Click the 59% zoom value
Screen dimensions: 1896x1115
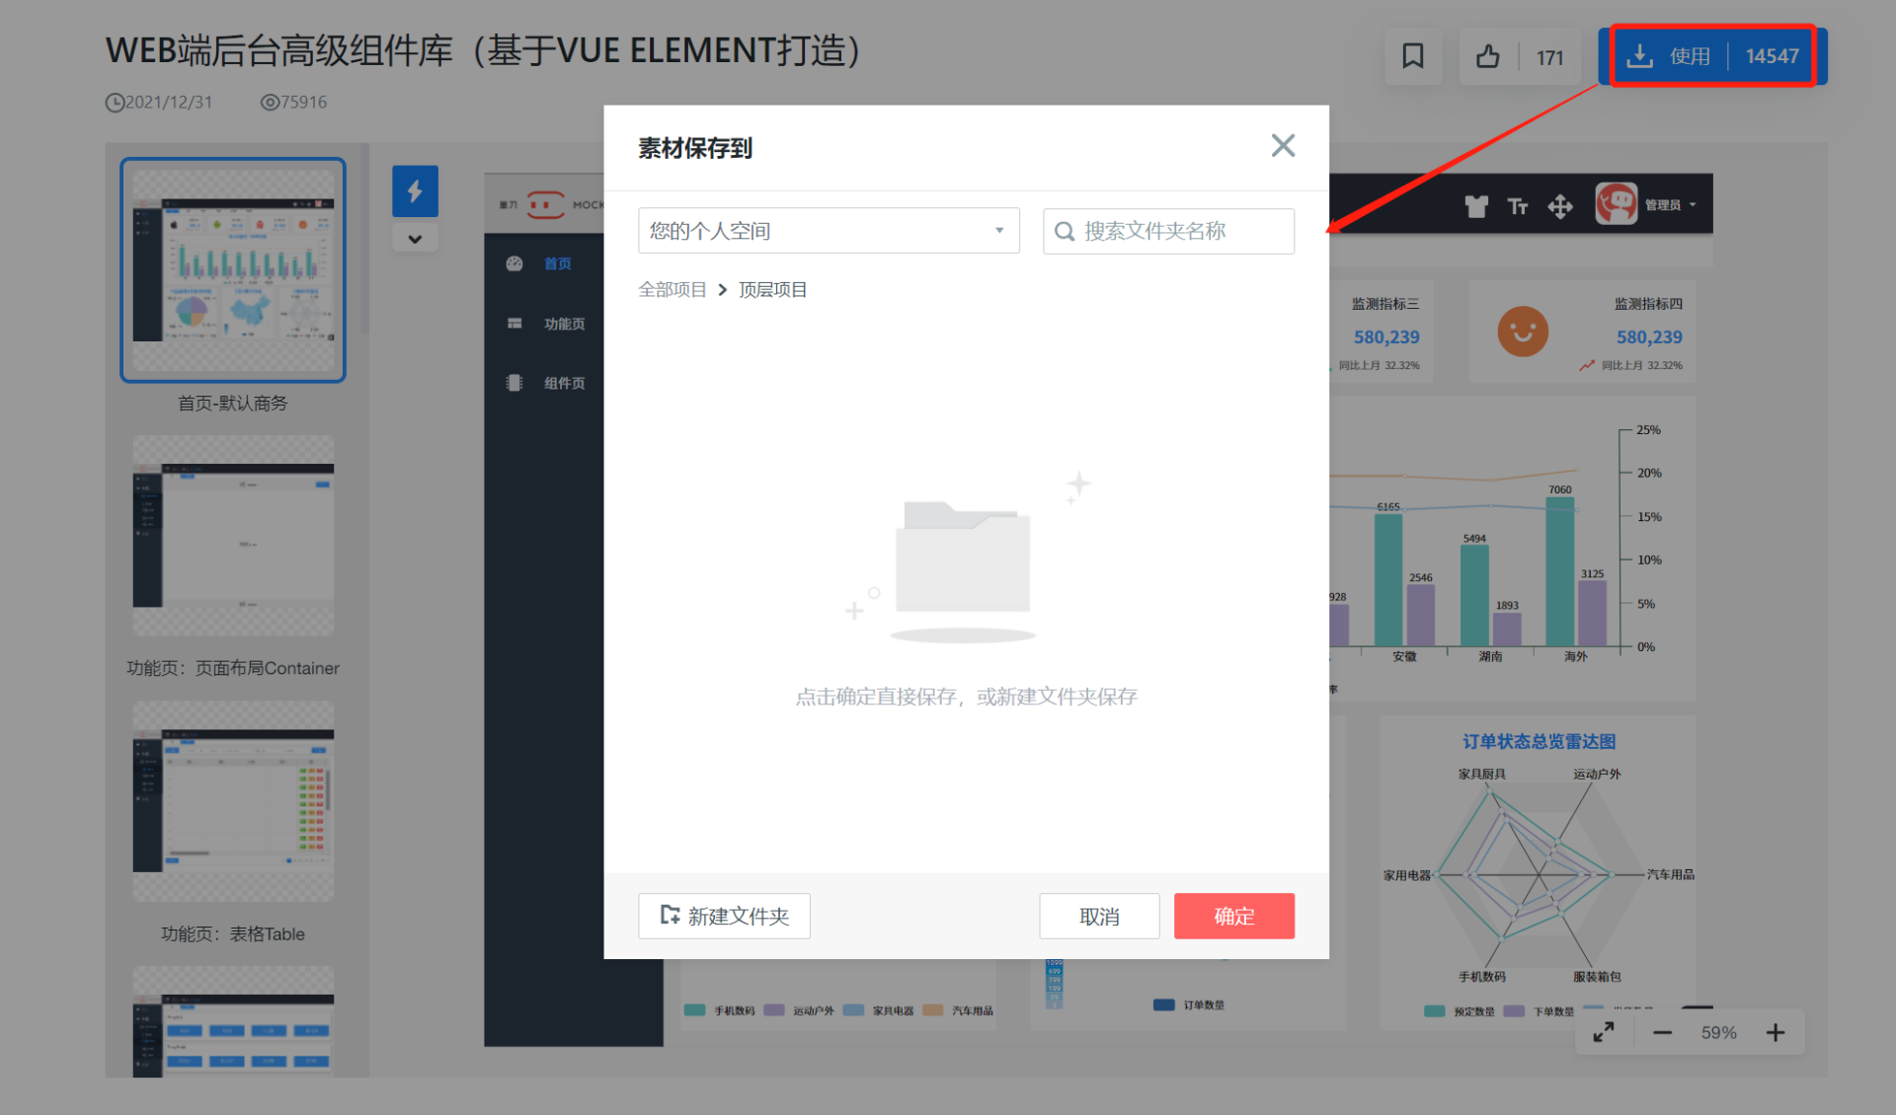(1718, 1032)
